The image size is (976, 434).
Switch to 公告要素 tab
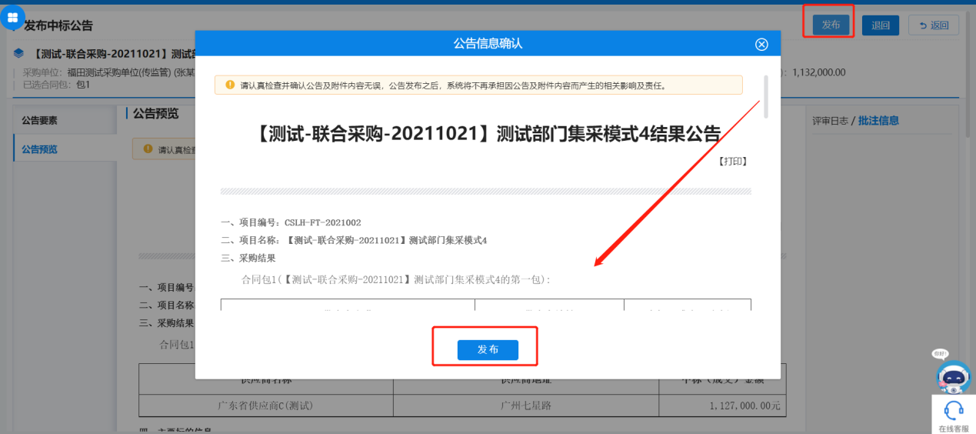point(39,121)
